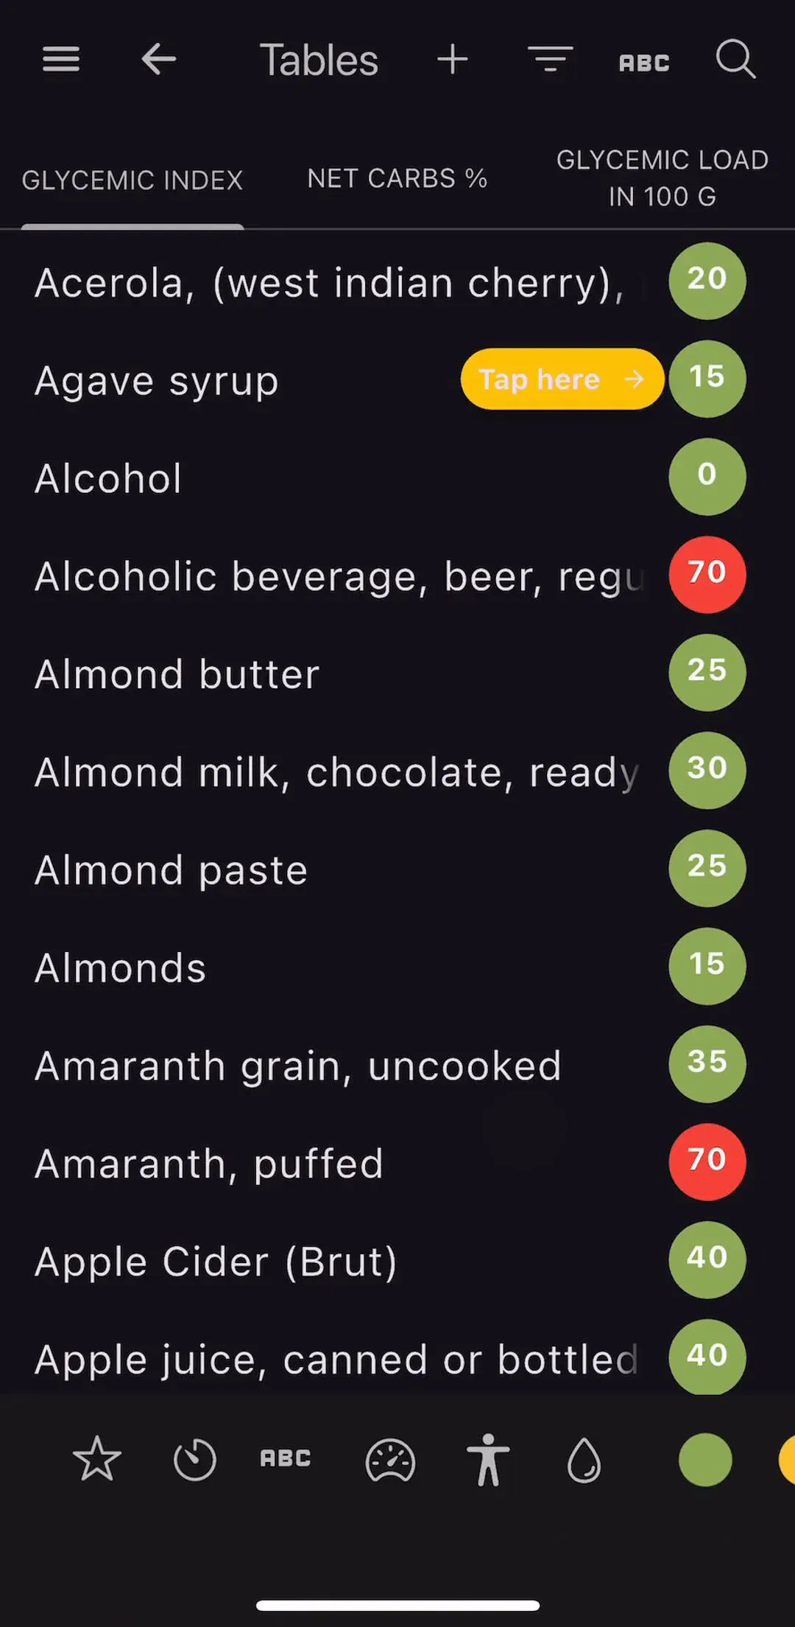Open the filter lines icon in header
The height and width of the screenshot is (1627, 795).
[550, 59]
